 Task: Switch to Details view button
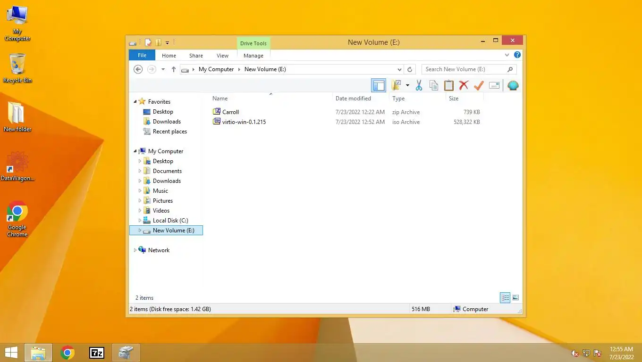[505, 297]
